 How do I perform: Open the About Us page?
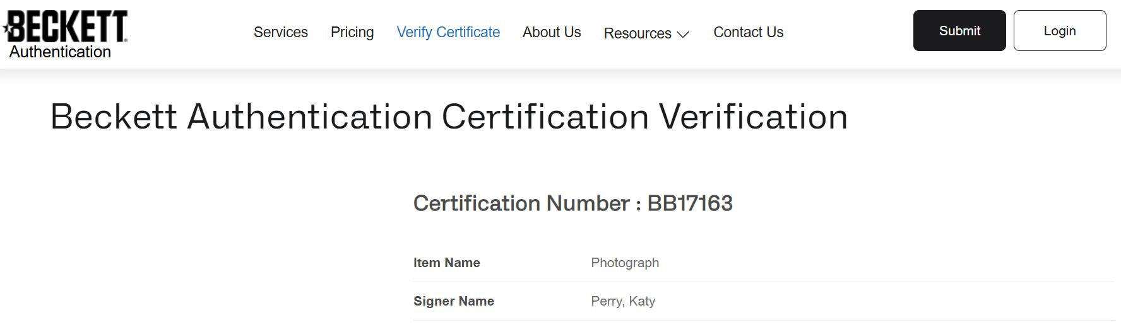coord(552,32)
